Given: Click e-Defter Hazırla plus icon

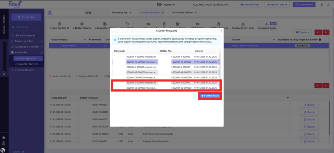Looking at the screenshot, I should coord(82,24).
